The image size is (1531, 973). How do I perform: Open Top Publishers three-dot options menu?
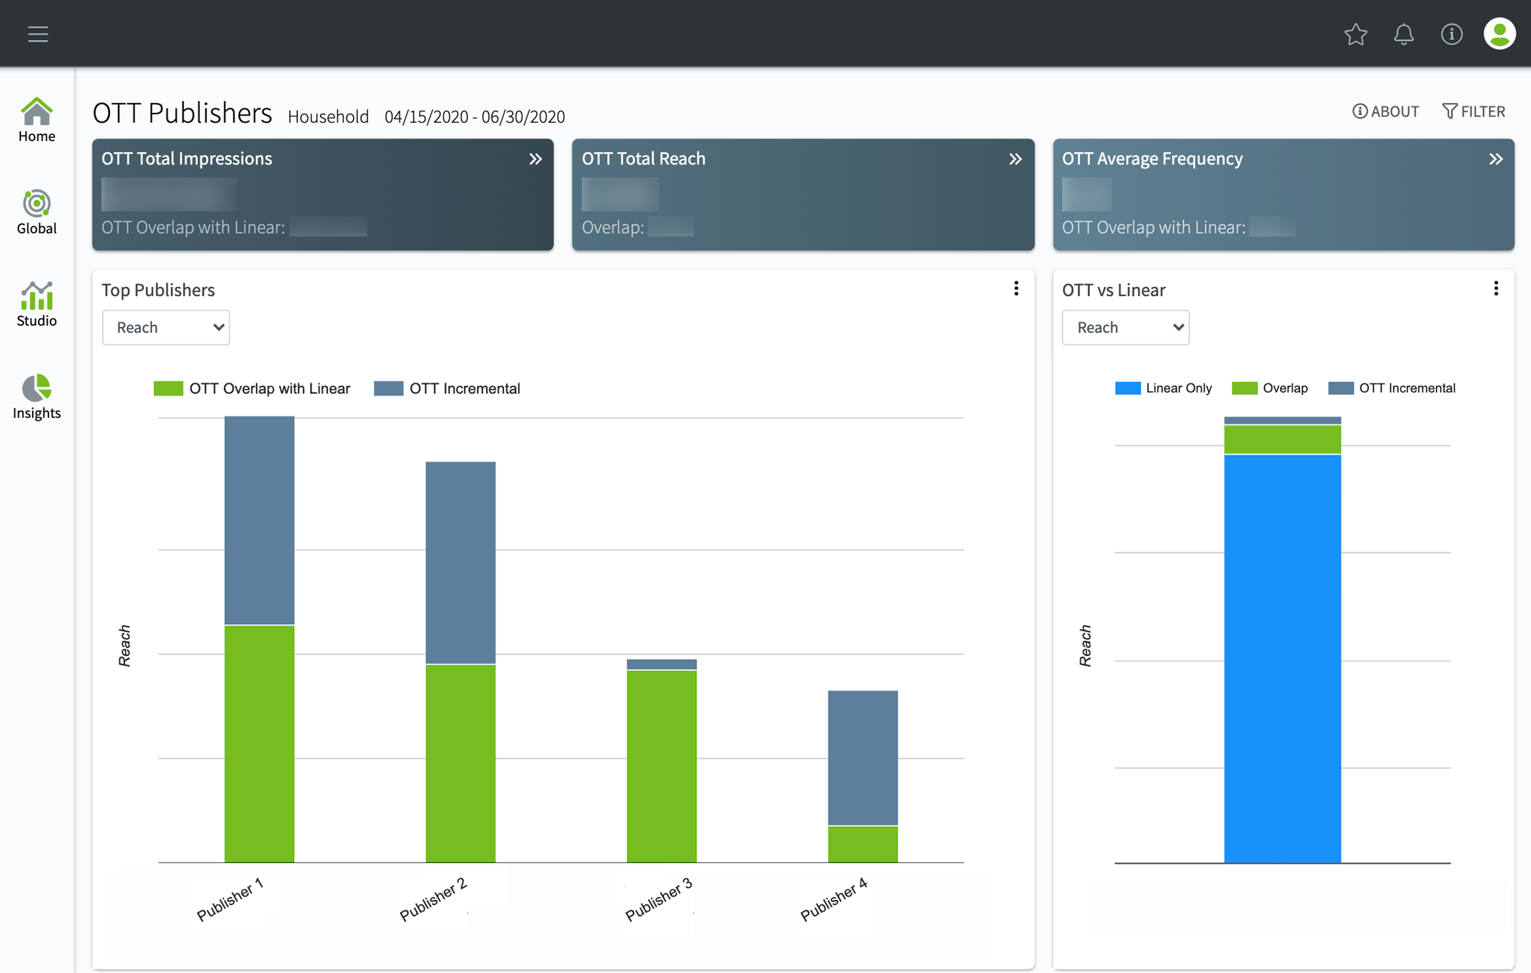[x=1016, y=289]
